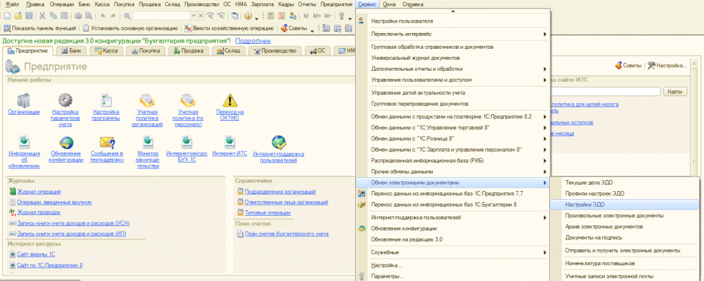The height and width of the screenshot is (281, 704).
Task: Click Настройка button at top right
Action: (x=668, y=65)
